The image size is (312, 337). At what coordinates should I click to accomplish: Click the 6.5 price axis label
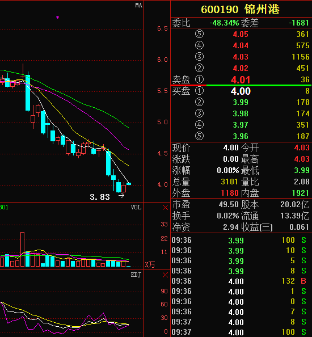(162, 28)
